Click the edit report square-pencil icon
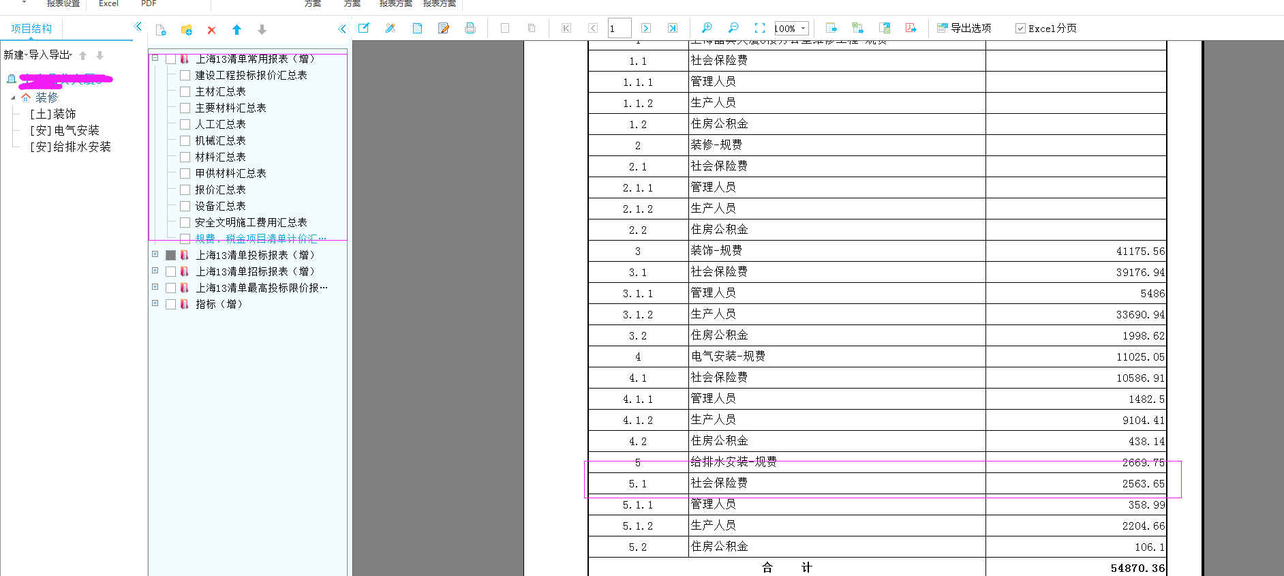This screenshot has height=576, width=1284. pyautogui.click(x=364, y=28)
